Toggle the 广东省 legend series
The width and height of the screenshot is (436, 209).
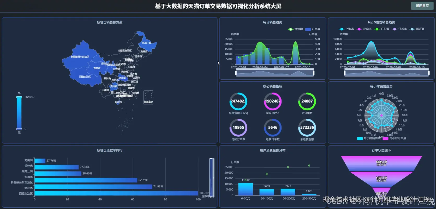pos(381,29)
